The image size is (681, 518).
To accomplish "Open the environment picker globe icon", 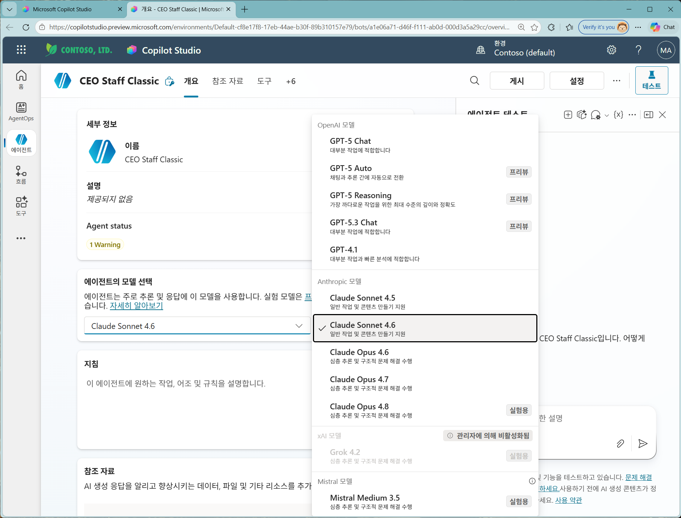I will (x=481, y=50).
